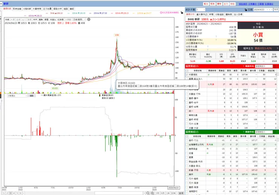Viewport: 279px width, 195px height.
Task: Click the help icon in the 區間買超15 header
Action: pyautogui.click(x=243, y=66)
